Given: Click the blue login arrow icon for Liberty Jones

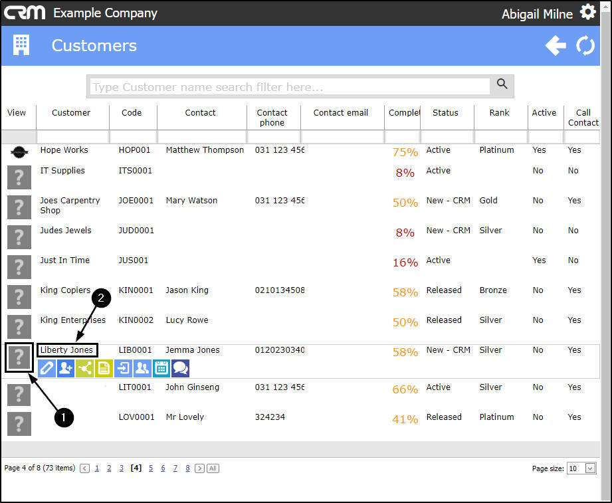Looking at the screenshot, I should click(124, 368).
